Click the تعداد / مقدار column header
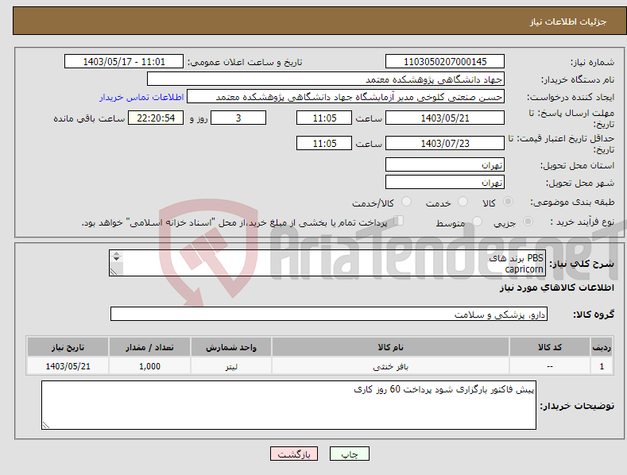 [x=149, y=347]
